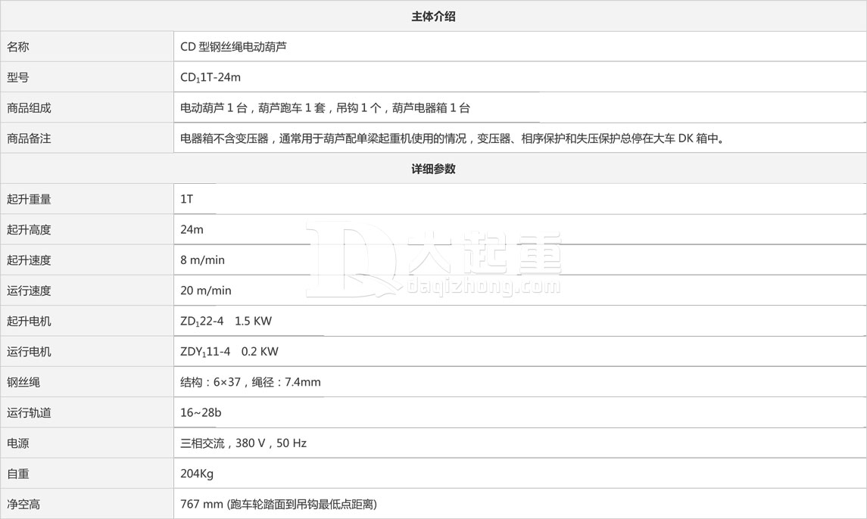Select the 电源 label cell
867x519 pixels.
coord(87,442)
